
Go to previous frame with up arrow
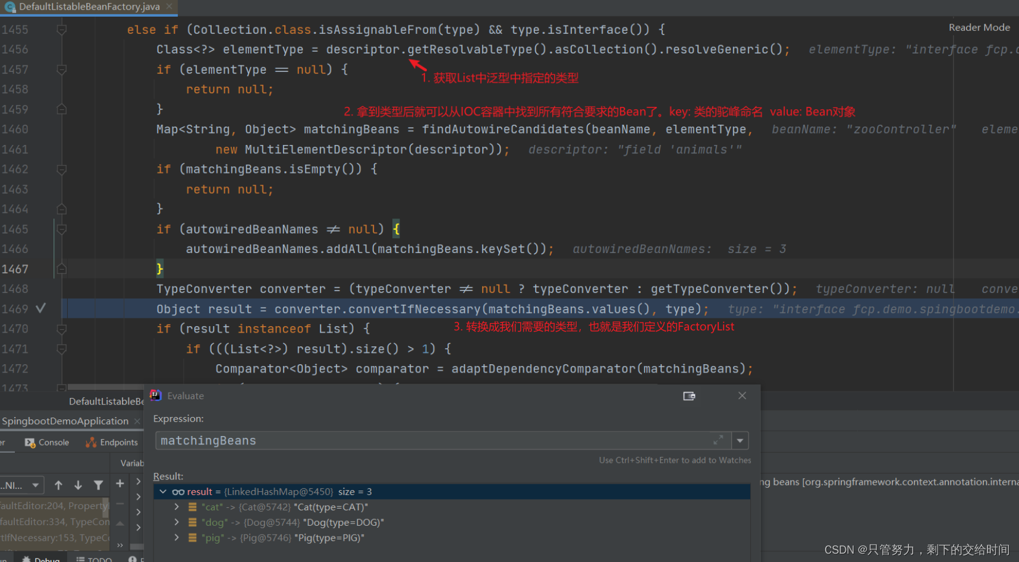click(x=58, y=485)
